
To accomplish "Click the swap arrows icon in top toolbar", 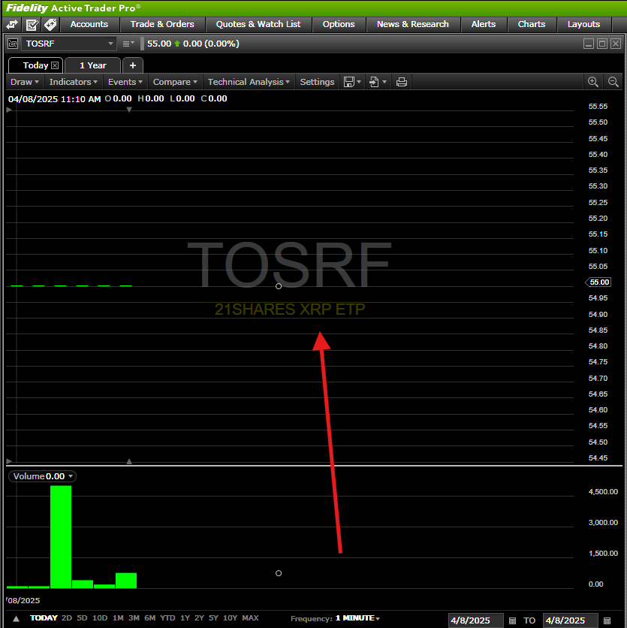I will 13,25.
